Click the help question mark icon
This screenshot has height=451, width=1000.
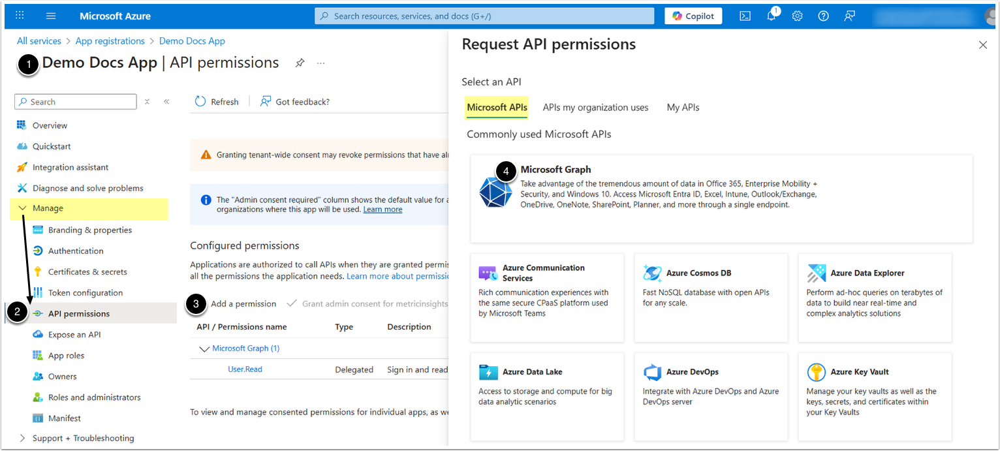coord(823,16)
